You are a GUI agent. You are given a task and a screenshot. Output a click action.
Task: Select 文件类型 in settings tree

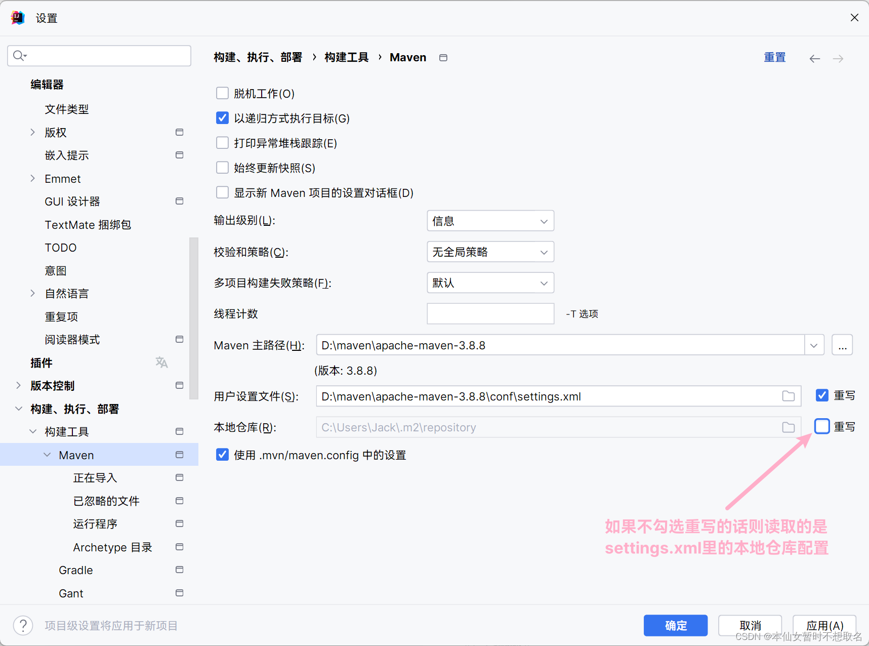point(67,109)
